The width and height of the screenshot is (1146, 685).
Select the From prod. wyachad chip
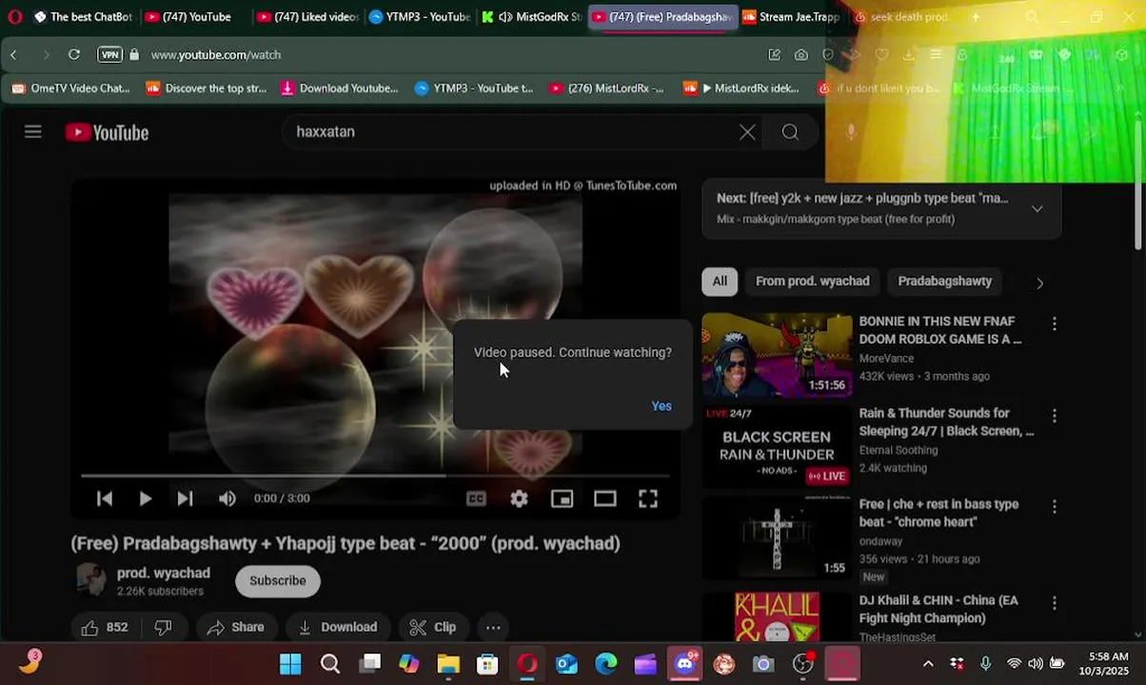point(812,282)
